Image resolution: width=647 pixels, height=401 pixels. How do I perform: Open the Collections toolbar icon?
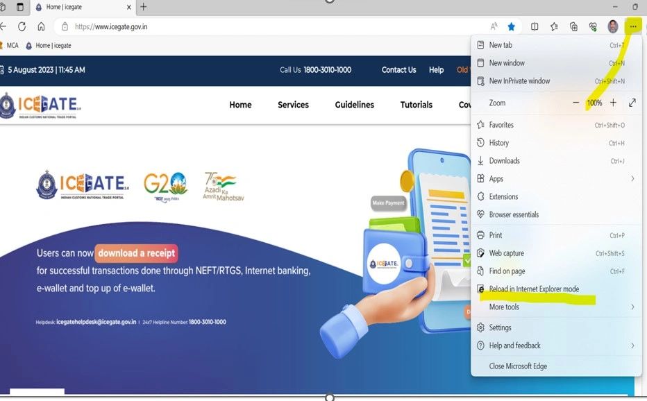573,27
